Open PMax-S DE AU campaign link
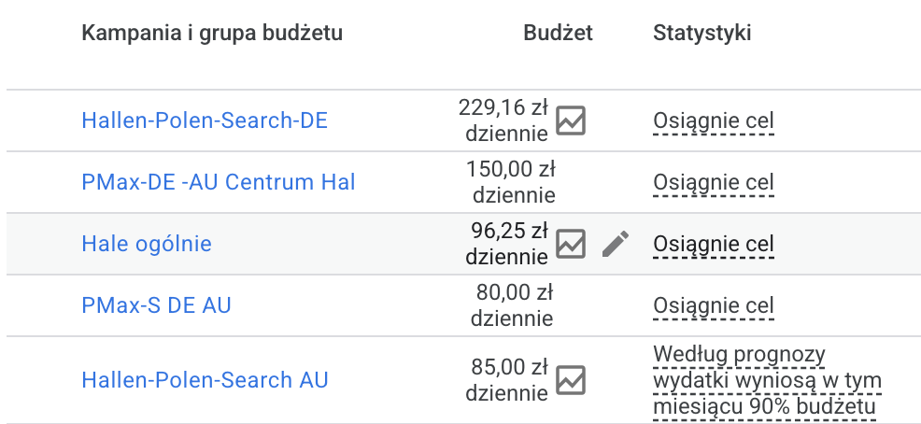921x424 pixels. coord(156,305)
